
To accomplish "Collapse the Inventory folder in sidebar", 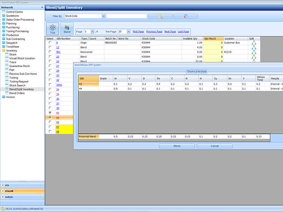I will click(x=4, y=50).
